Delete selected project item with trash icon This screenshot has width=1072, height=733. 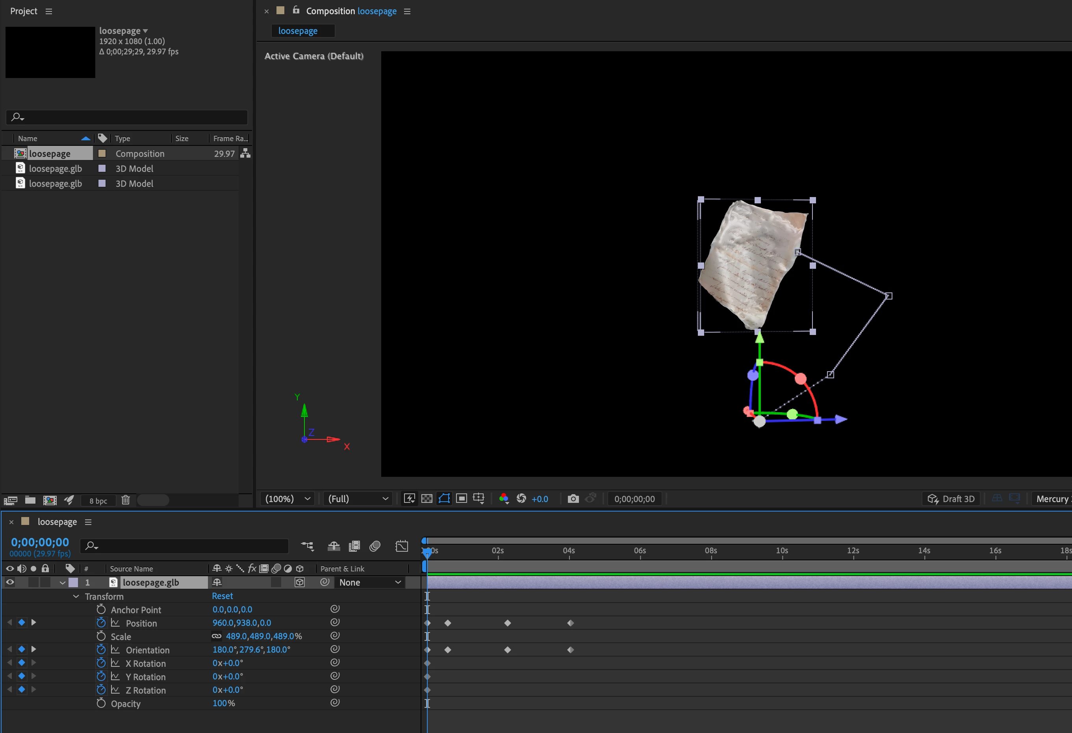click(x=126, y=500)
